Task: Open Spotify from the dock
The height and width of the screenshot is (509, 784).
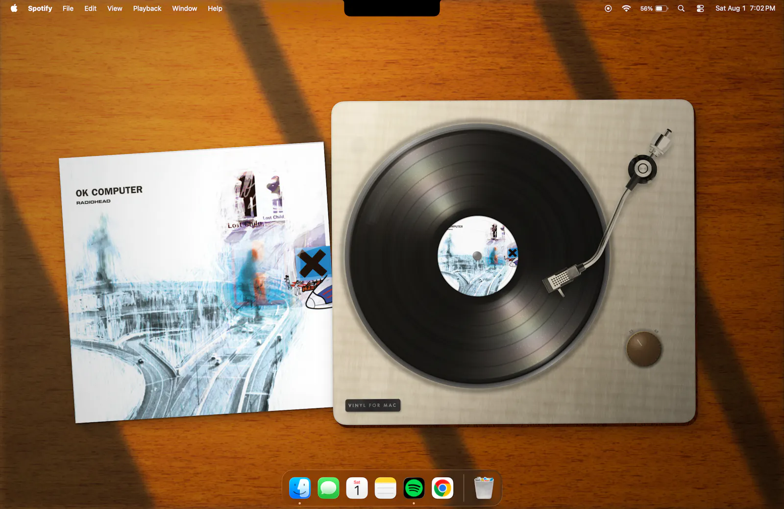Action: (414, 488)
